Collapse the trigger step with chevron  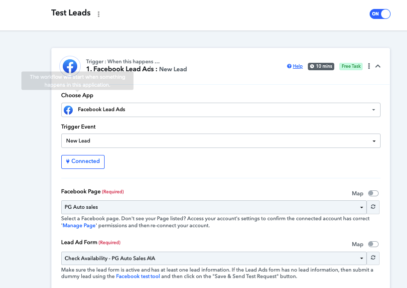378,66
